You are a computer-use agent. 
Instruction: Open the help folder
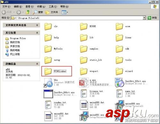click(x=48, y=38)
